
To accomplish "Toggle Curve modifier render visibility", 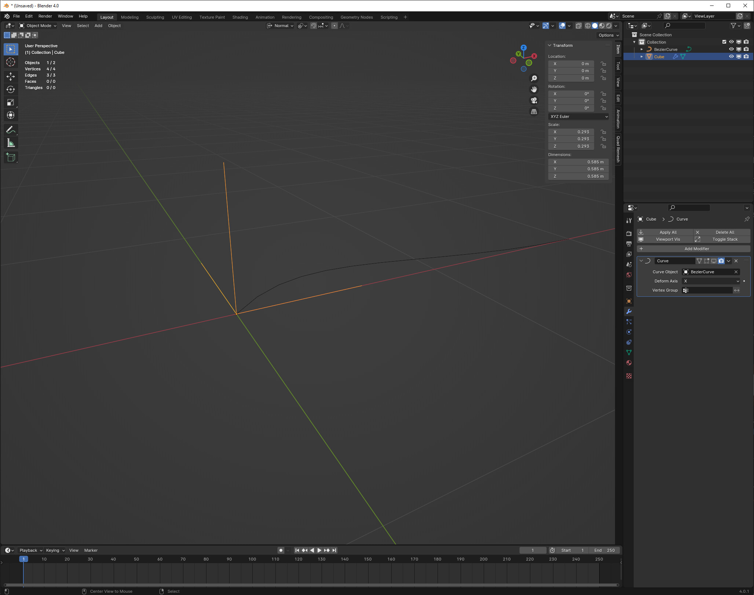I will pyautogui.click(x=721, y=261).
